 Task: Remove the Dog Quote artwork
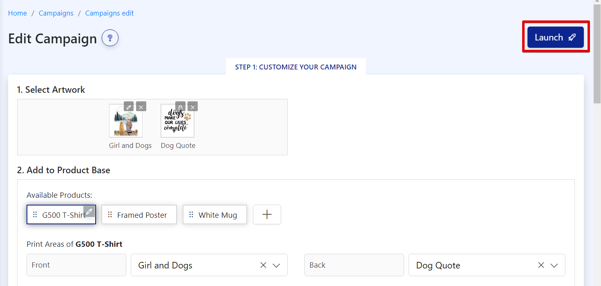pos(192,107)
